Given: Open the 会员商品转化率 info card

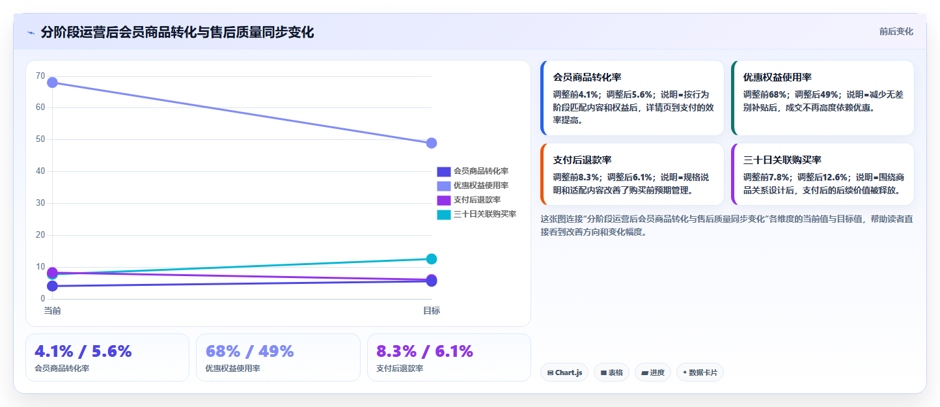Looking at the screenshot, I should 632,98.
